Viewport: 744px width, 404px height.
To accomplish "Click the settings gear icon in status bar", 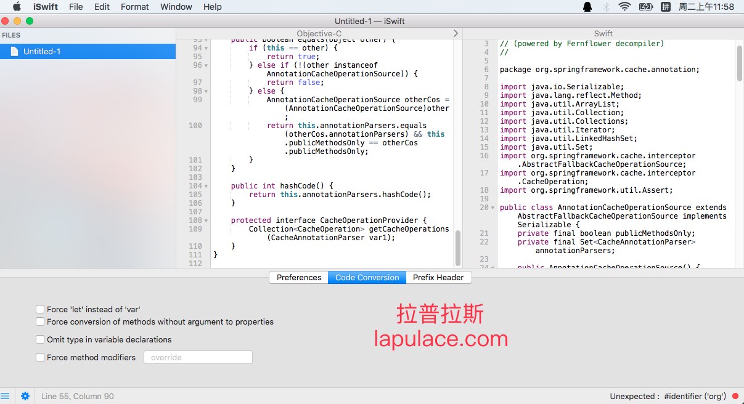I will point(25,396).
